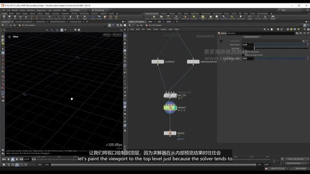The height and width of the screenshot is (174, 310).
Task: Open the network editor Add menu
Action: (132, 29)
